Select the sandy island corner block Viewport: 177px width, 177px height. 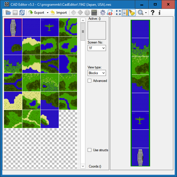[50, 119]
